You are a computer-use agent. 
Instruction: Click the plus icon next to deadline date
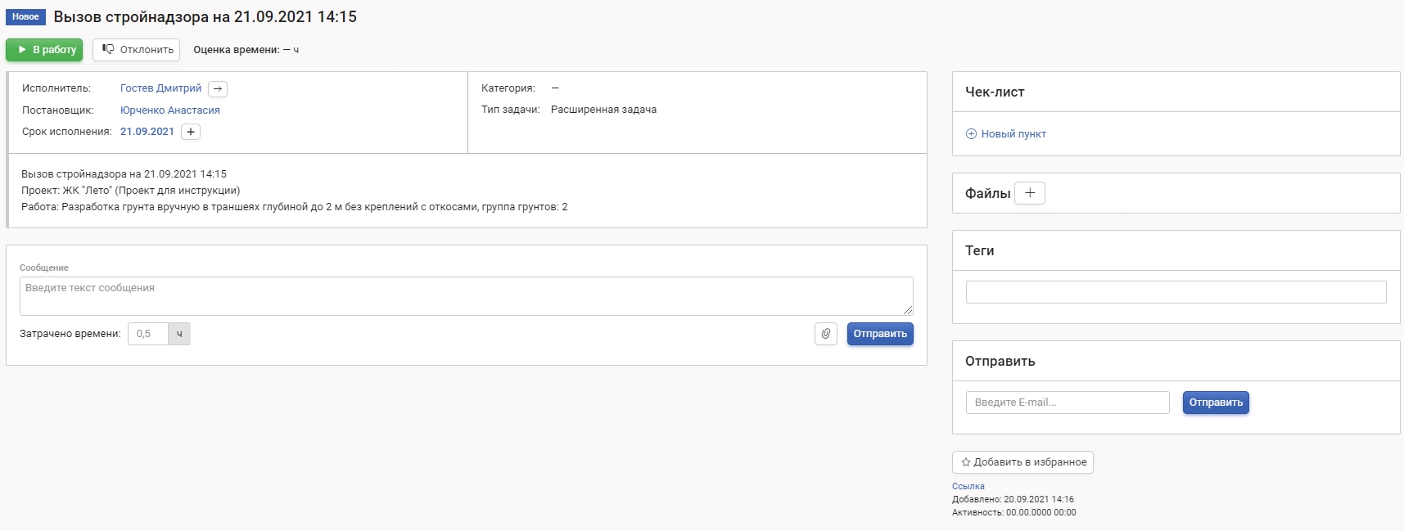pyautogui.click(x=191, y=132)
